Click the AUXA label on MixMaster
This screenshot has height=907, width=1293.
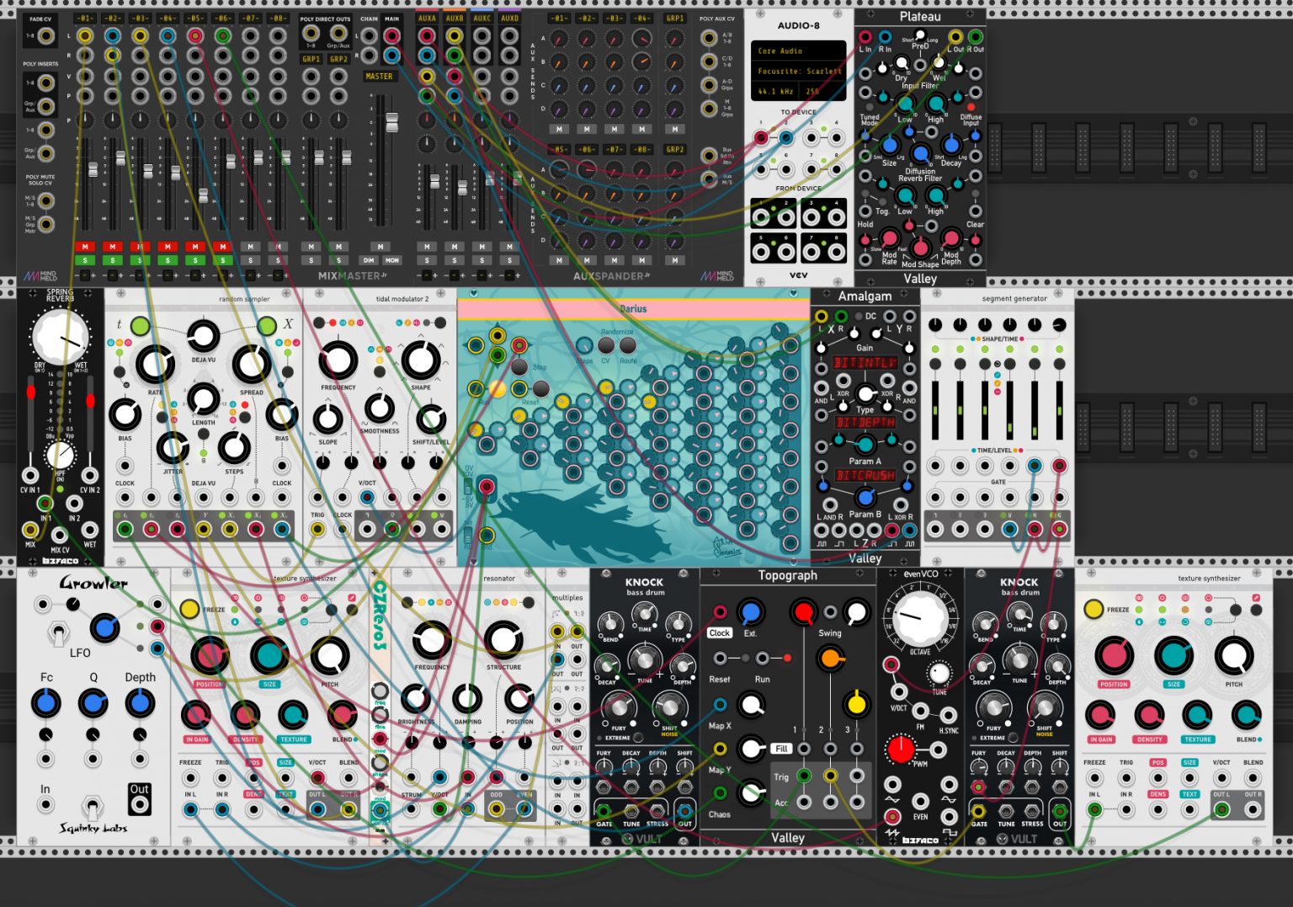[x=427, y=18]
